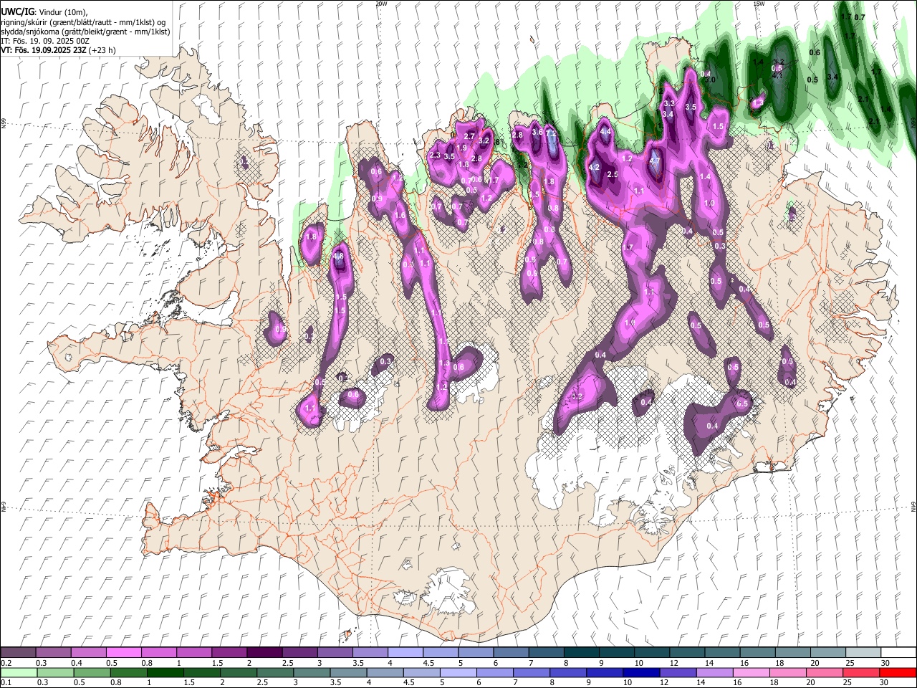Click the 'IT: Fös. 19. 09. 2025 00Z' line

click(45, 41)
